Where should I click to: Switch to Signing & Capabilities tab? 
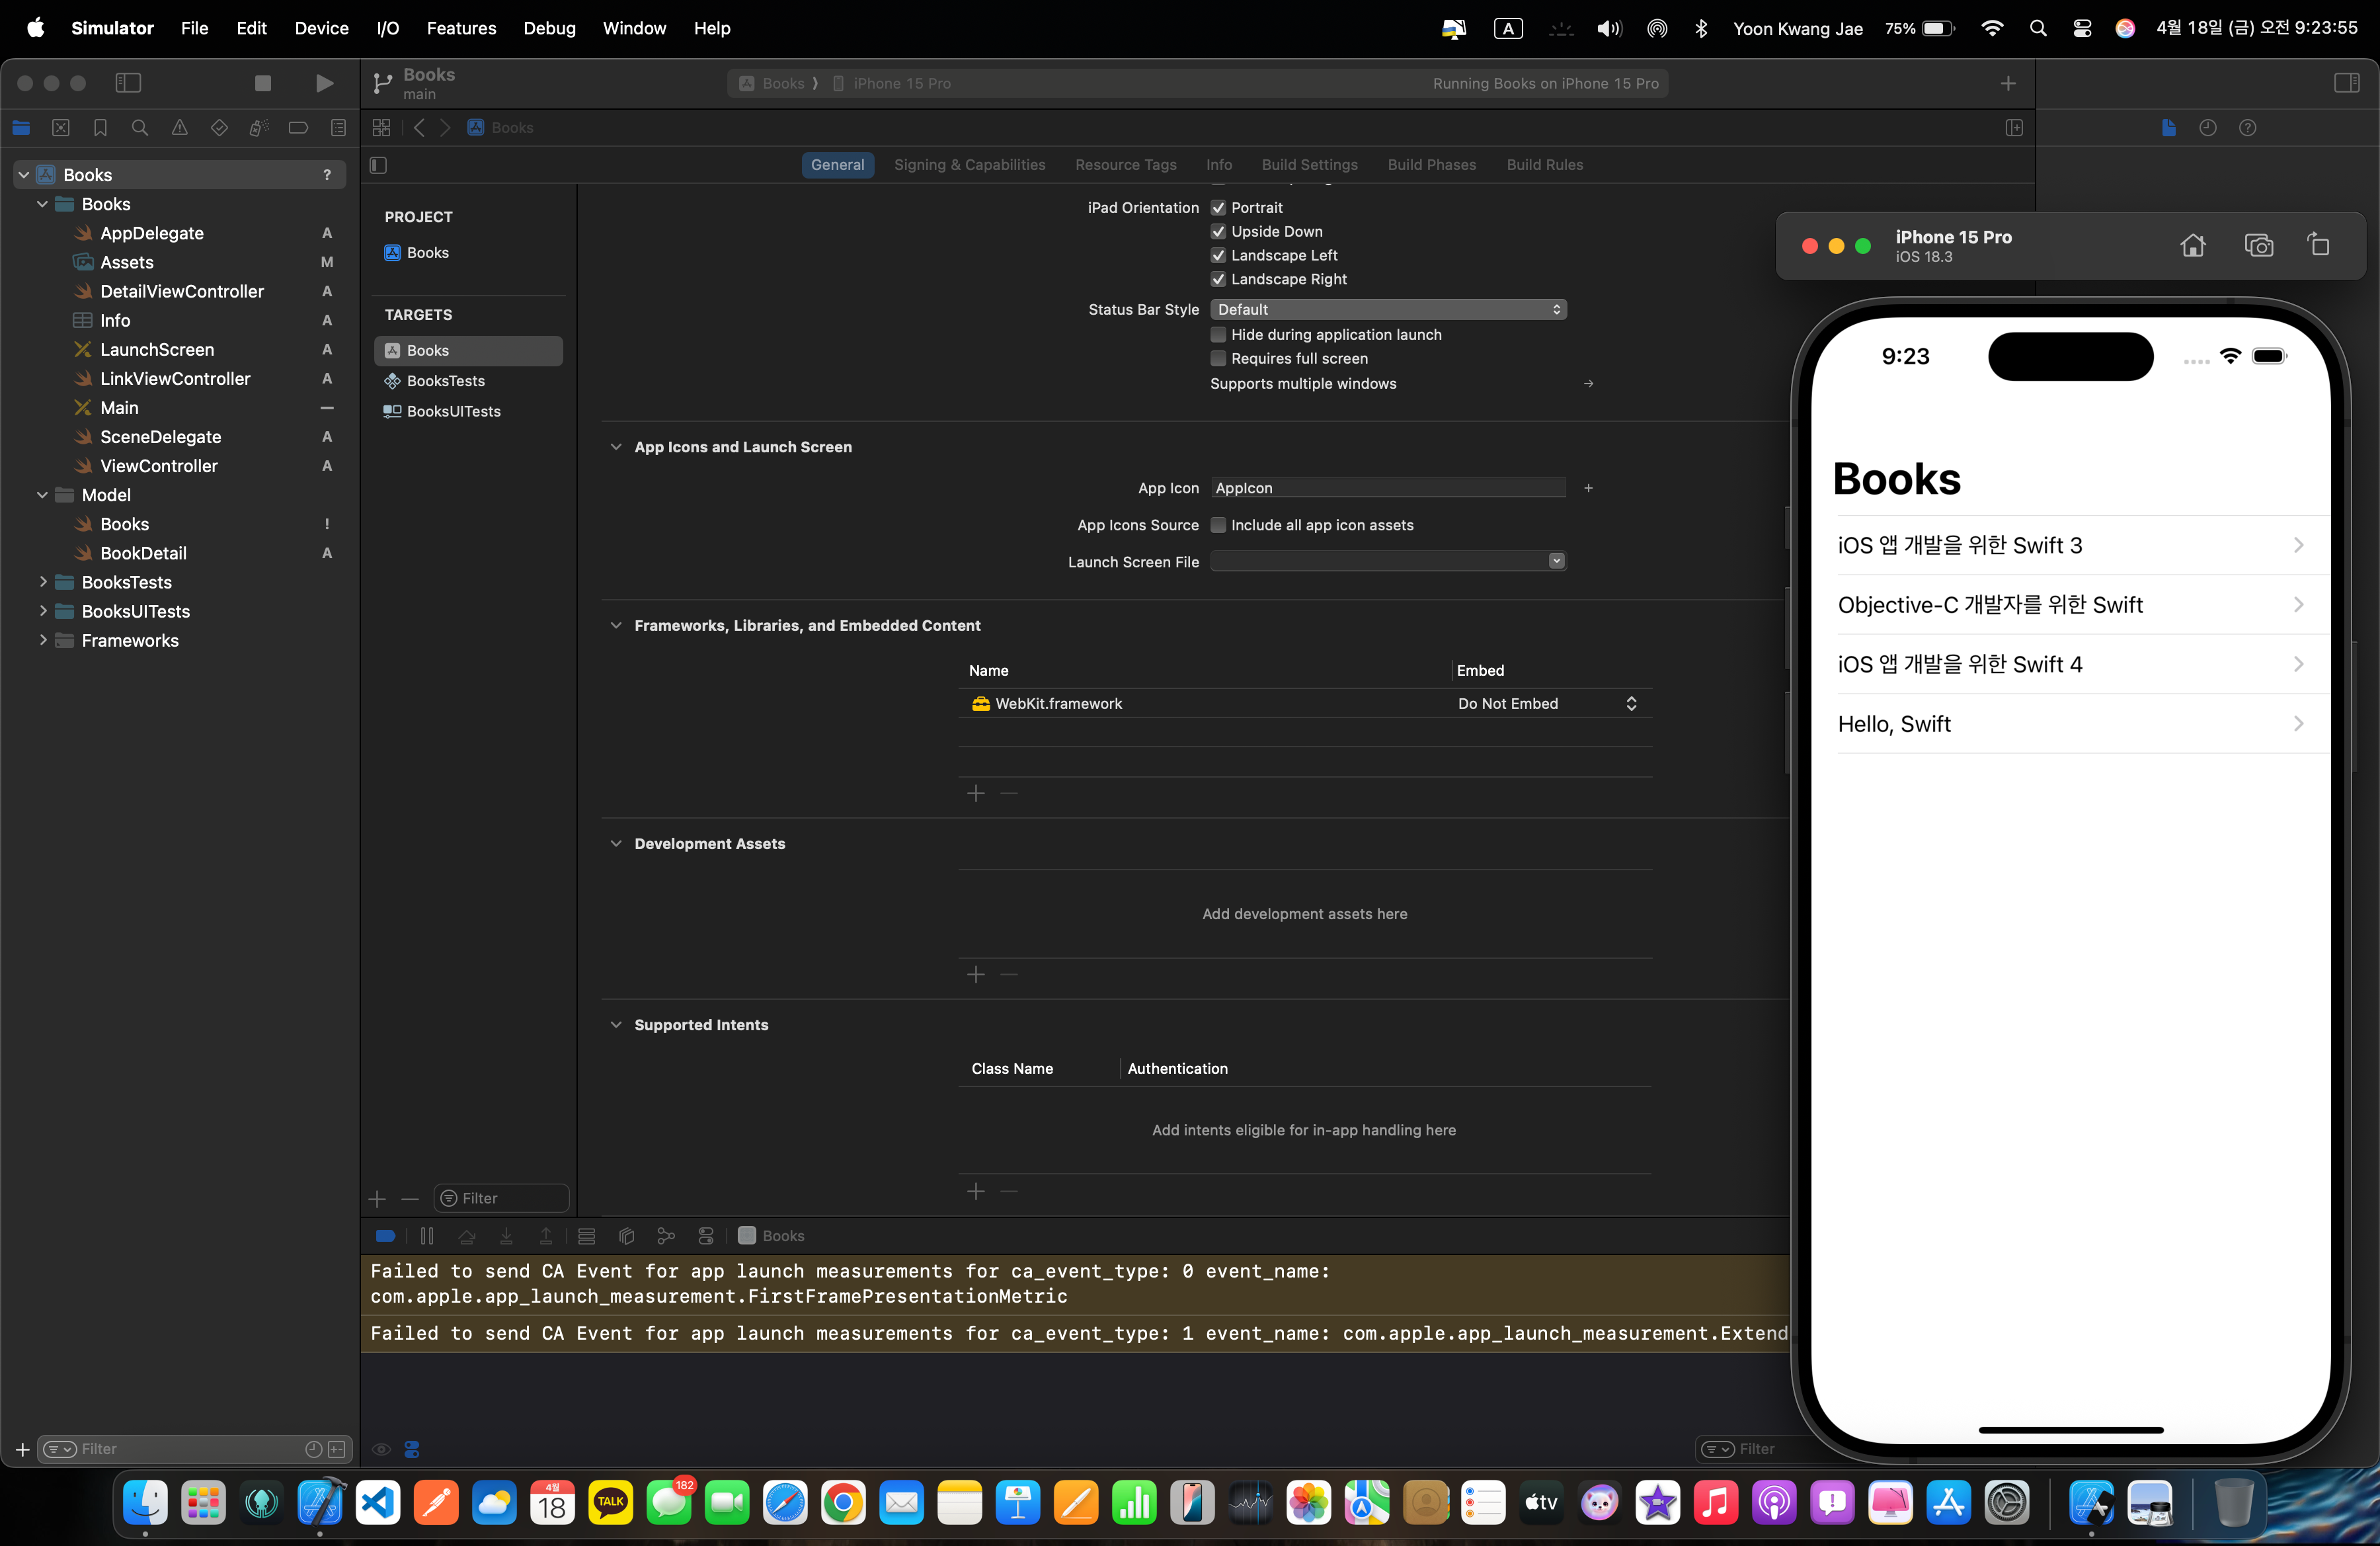(969, 165)
